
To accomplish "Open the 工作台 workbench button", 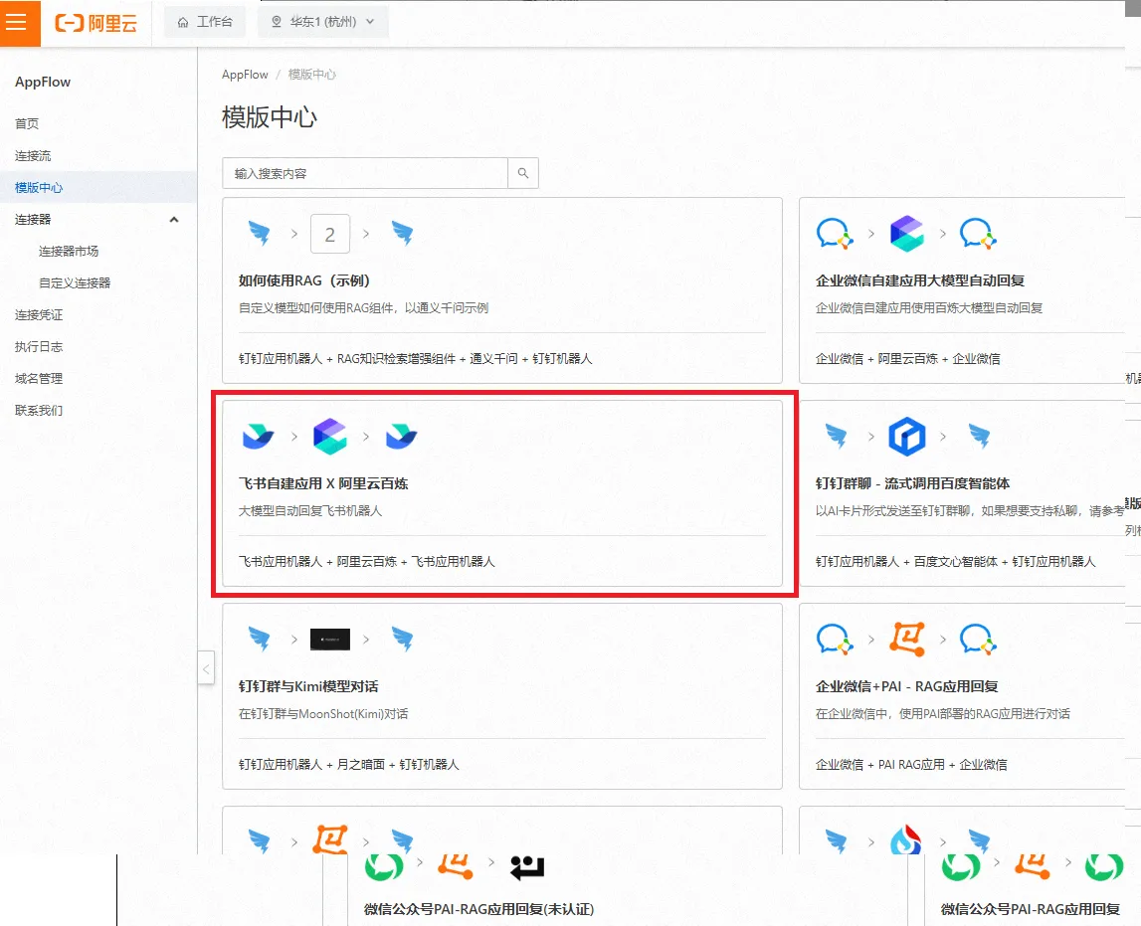I will coord(205,22).
